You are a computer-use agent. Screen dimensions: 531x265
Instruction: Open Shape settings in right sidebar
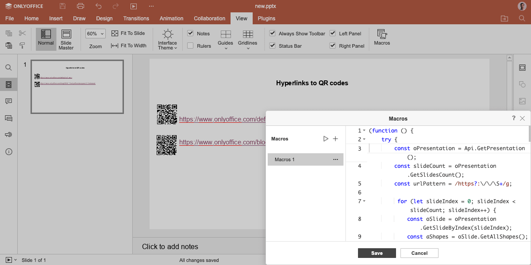(x=522, y=84)
